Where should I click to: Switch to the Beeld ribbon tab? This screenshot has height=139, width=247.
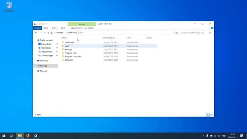click(63, 28)
